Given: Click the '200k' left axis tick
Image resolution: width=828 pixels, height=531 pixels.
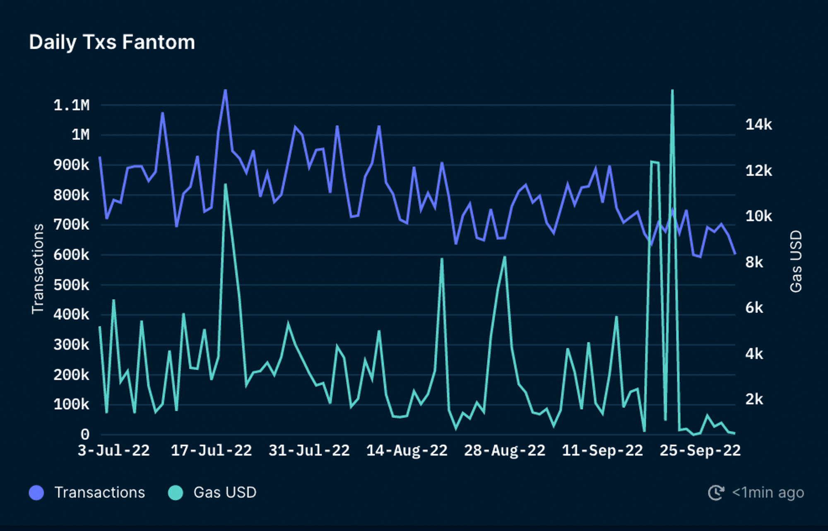Looking at the screenshot, I should tap(72, 375).
